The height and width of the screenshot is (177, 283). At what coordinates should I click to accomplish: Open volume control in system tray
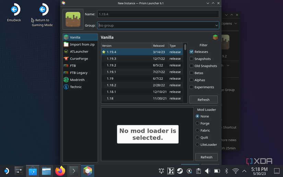coord(208,171)
